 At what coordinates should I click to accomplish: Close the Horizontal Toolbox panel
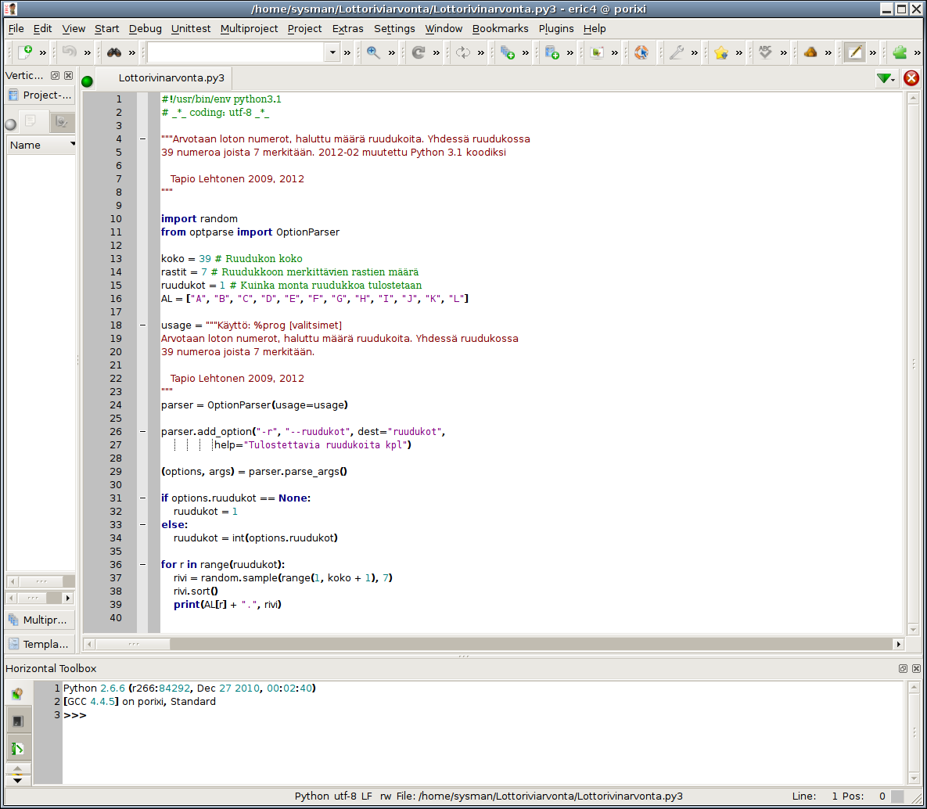(916, 668)
